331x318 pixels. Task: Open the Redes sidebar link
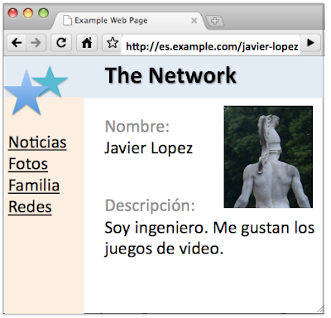click(x=30, y=207)
